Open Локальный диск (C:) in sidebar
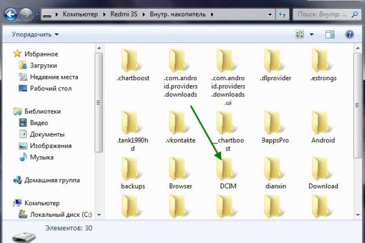The height and width of the screenshot is (243, 365). (60, 214)
